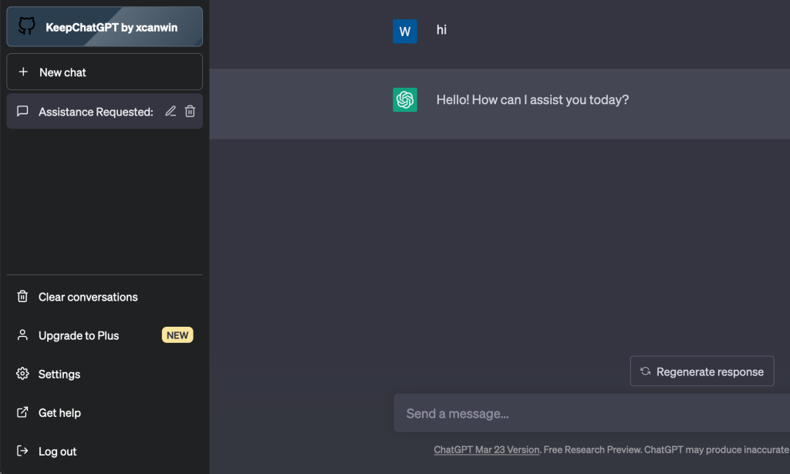Click the ChatGPT logo avatar
Image resolution: width=790 pixels, height=474 pixels.
coord(405,99)
